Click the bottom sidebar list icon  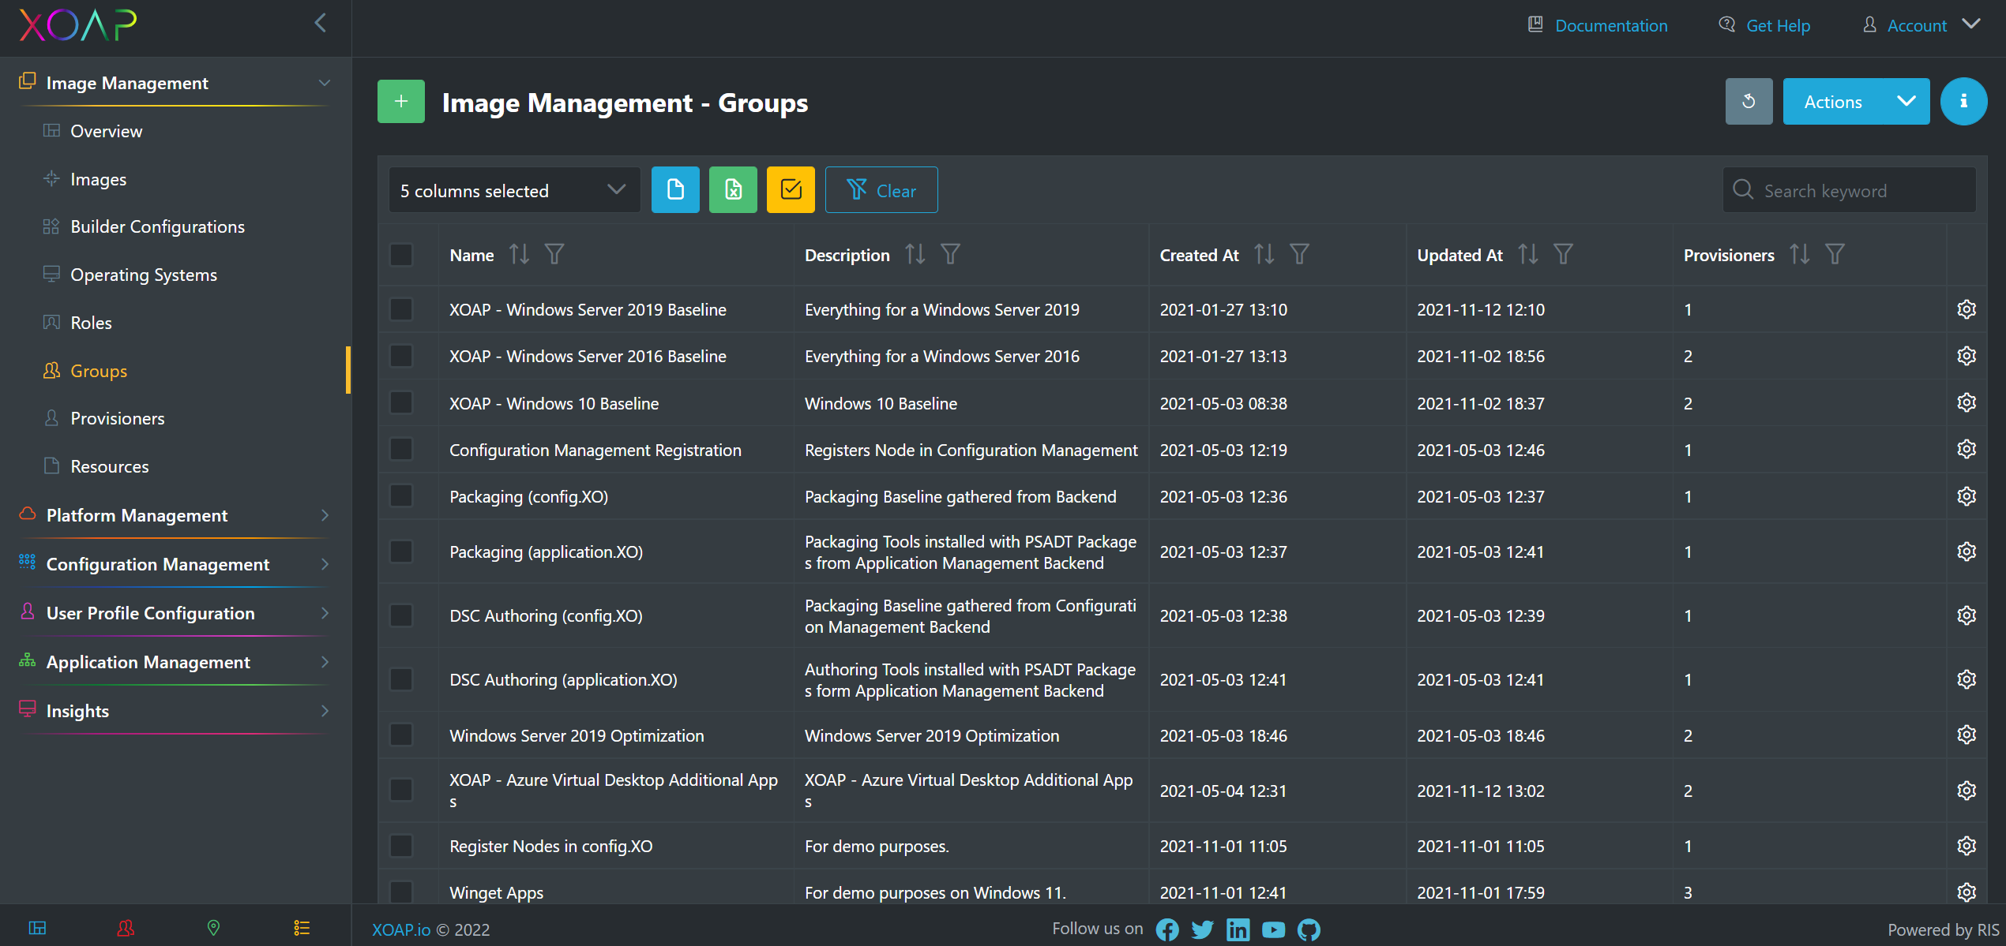(x=302, y=928)
